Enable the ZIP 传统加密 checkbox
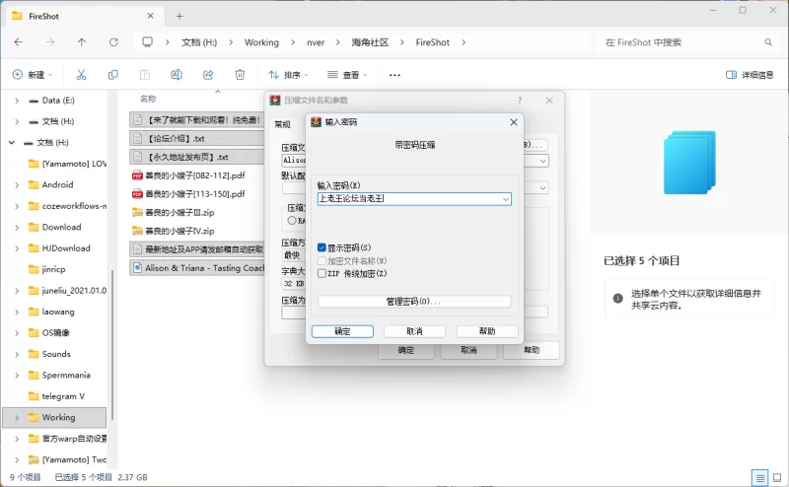The image size is (789, 487). click(322, 273)
